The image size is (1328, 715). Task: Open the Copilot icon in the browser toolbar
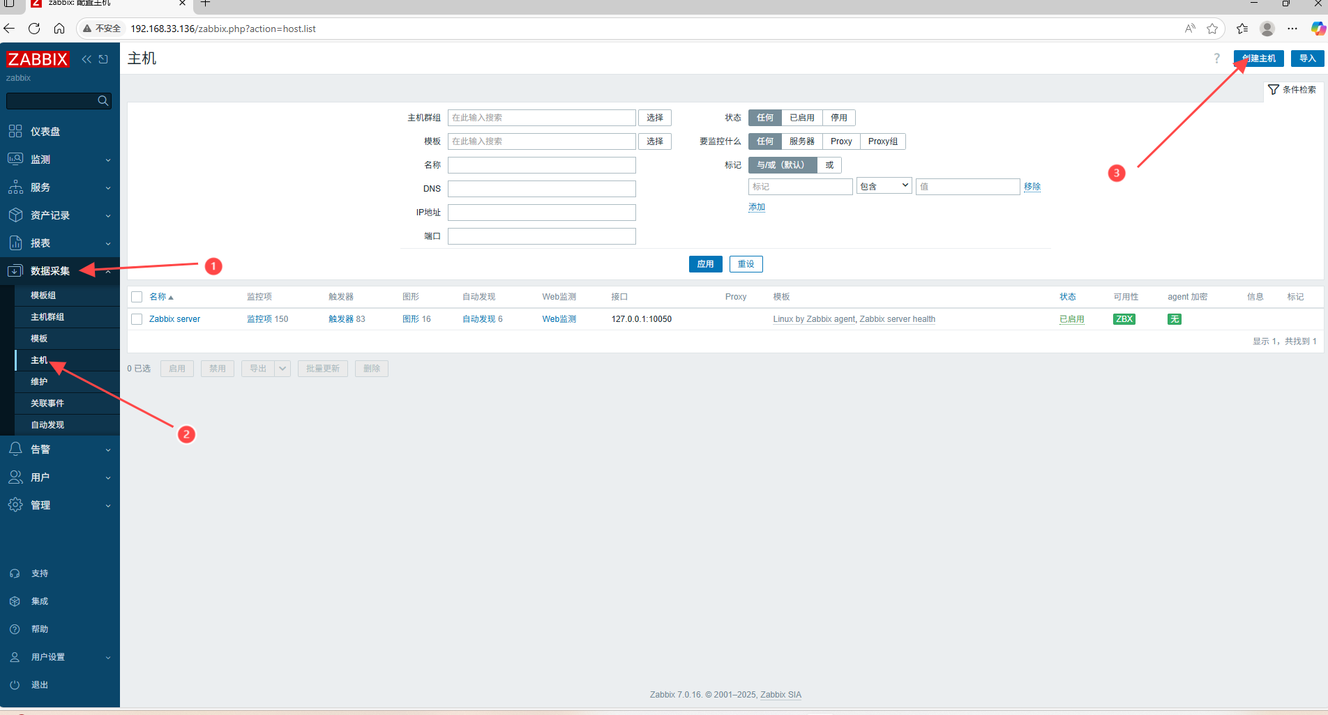click(x=1318, y=29)
